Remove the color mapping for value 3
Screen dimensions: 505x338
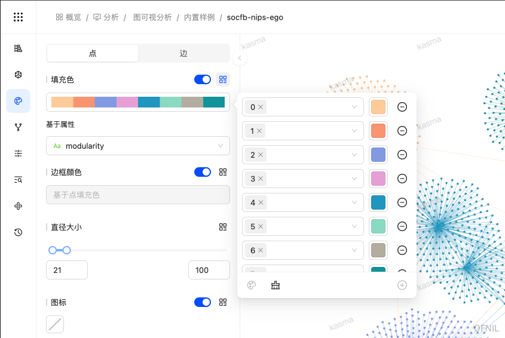402,179
